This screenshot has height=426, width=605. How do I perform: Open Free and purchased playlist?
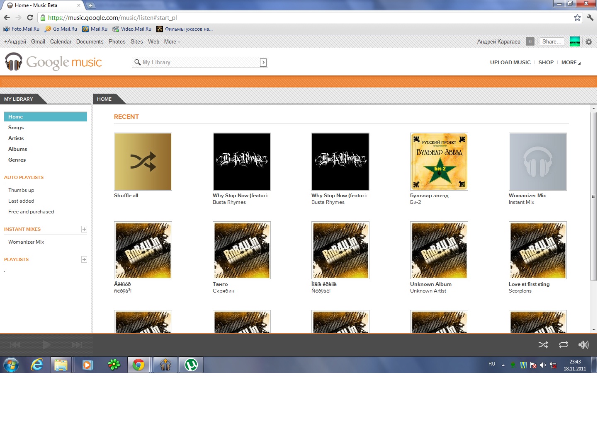tap(31, 212)
